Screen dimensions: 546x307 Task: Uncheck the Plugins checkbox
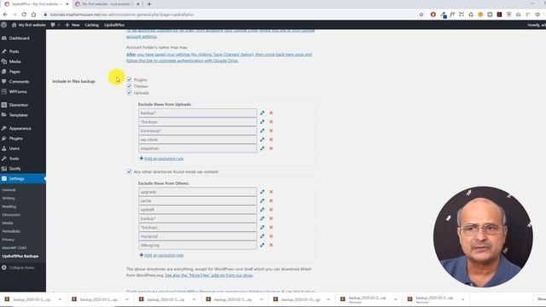point(129,79)
